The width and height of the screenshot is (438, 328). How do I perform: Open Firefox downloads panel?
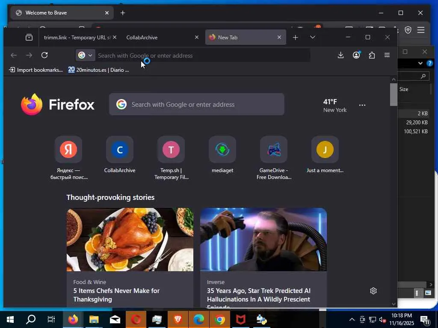tap(340, 55)
